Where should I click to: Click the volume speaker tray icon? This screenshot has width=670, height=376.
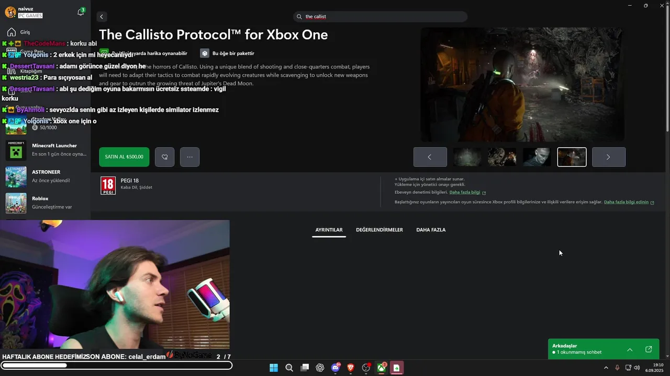coord(637,368)
